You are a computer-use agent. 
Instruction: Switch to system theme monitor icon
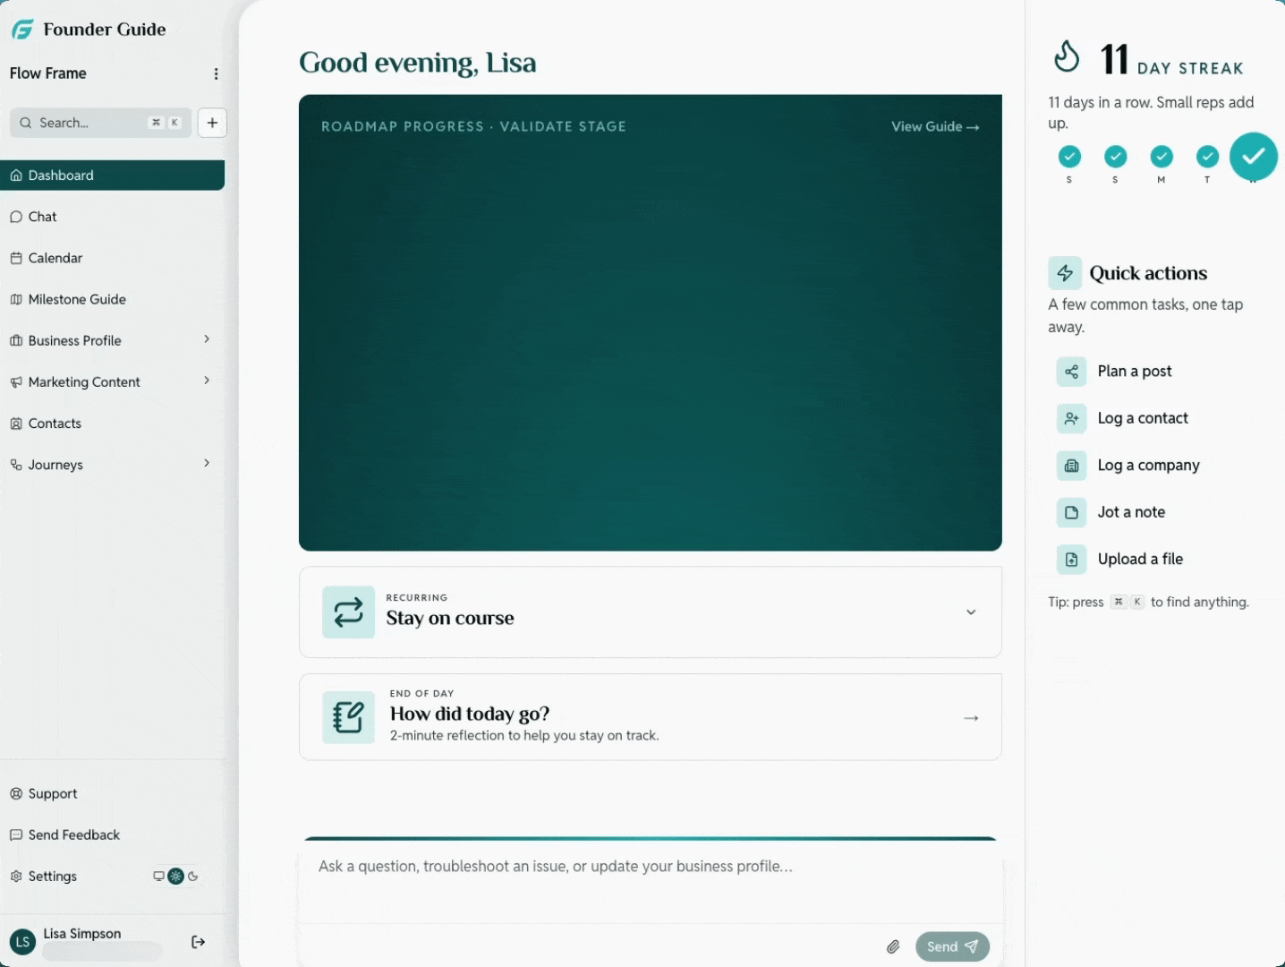pyautogui.click(x=158, y=877)
